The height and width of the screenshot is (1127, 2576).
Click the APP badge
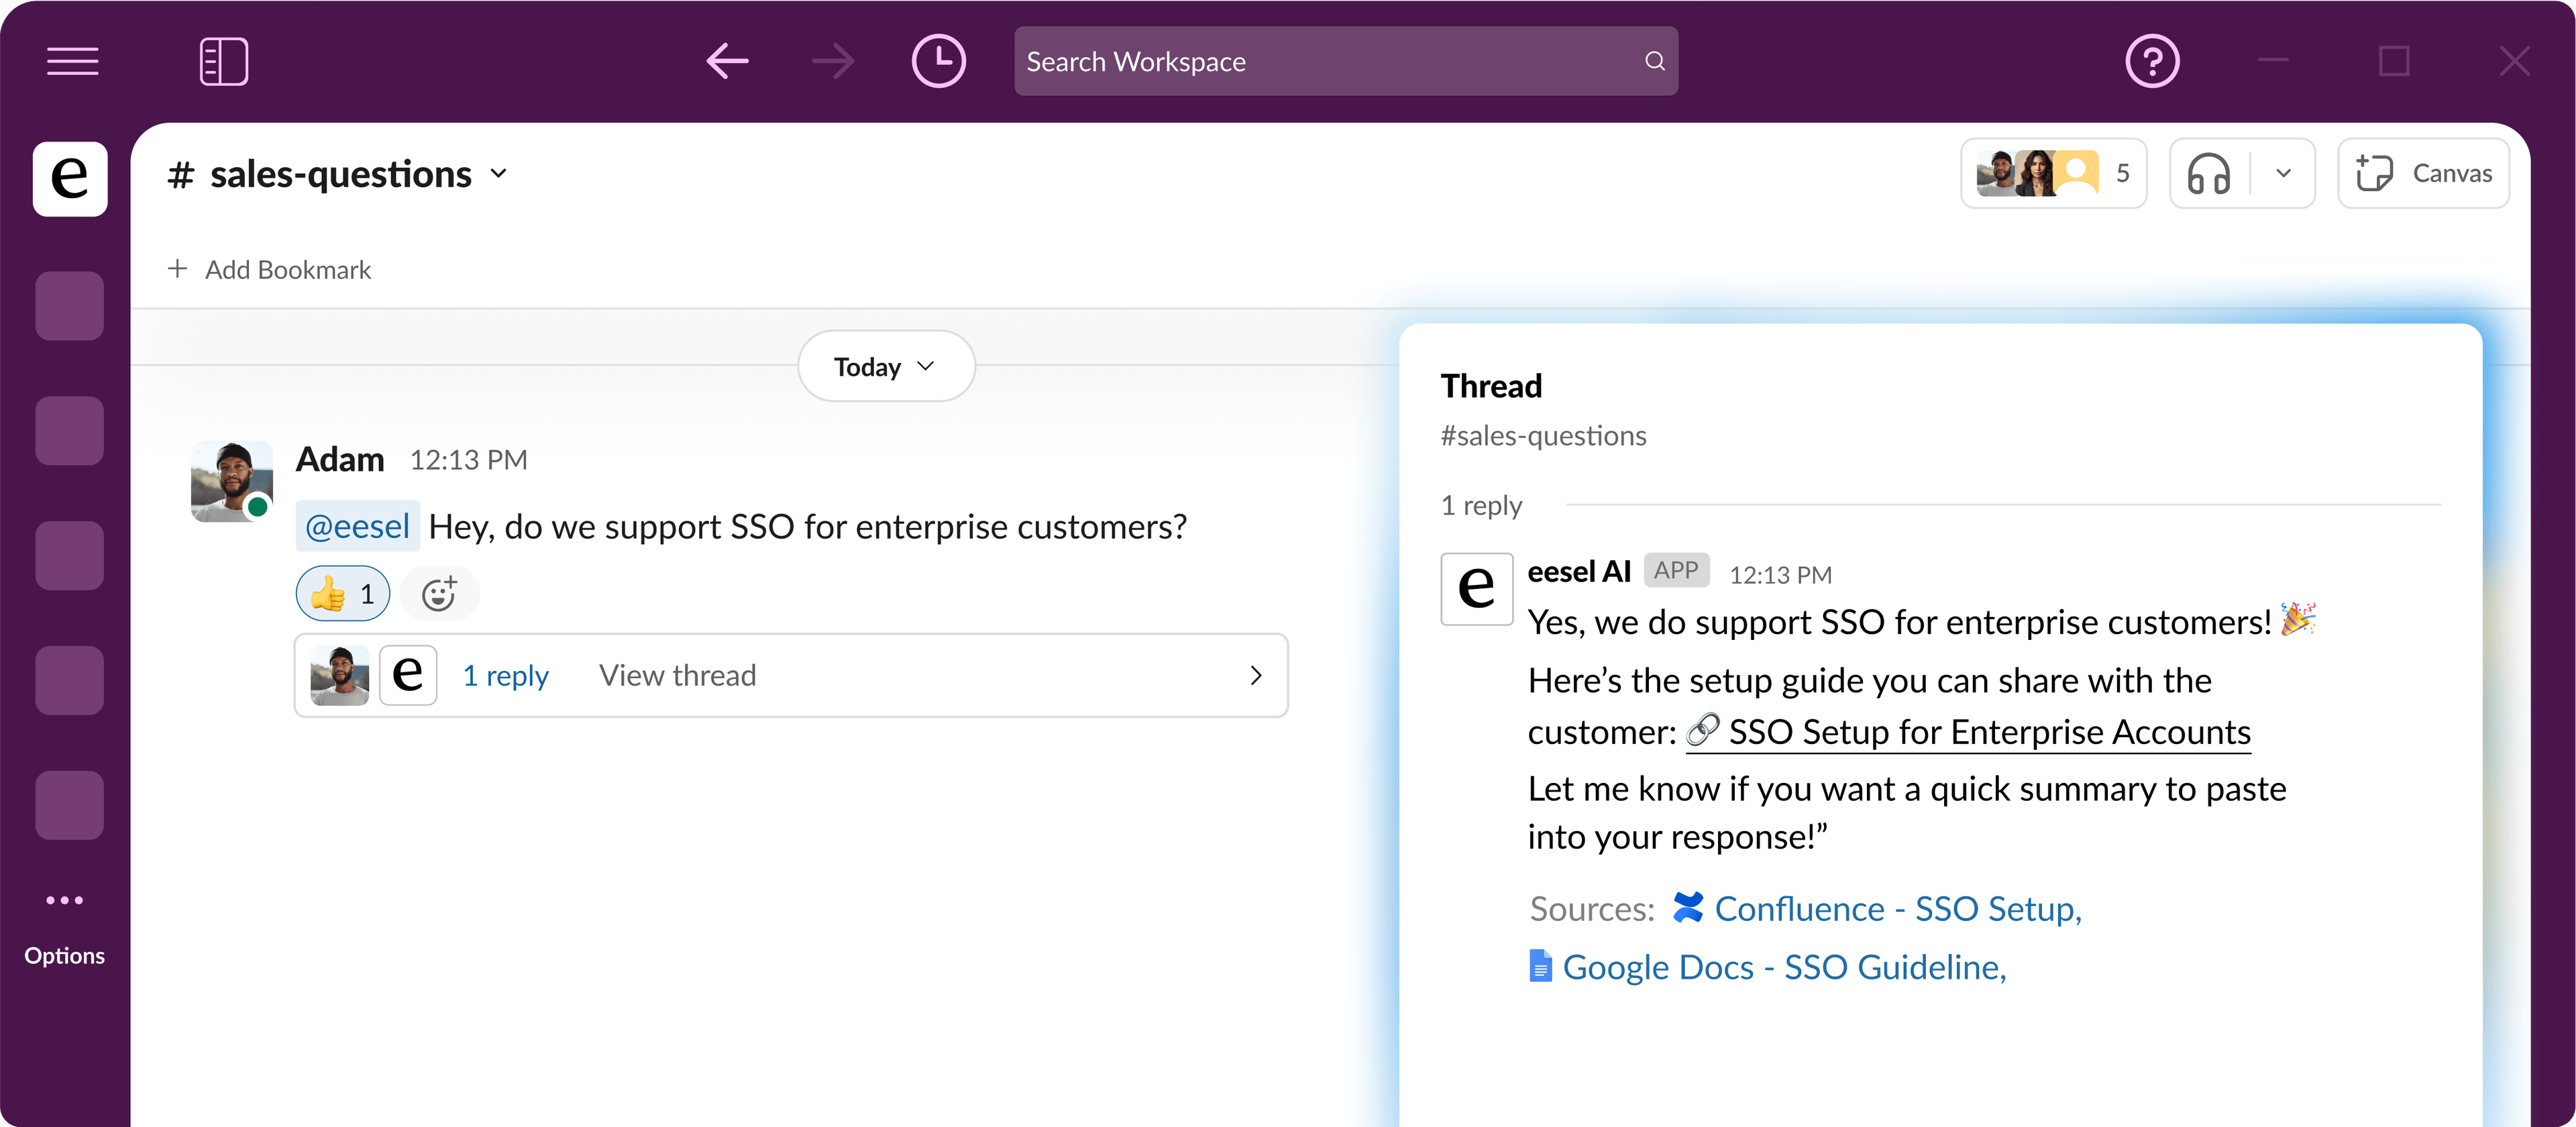pos(1676,570)
